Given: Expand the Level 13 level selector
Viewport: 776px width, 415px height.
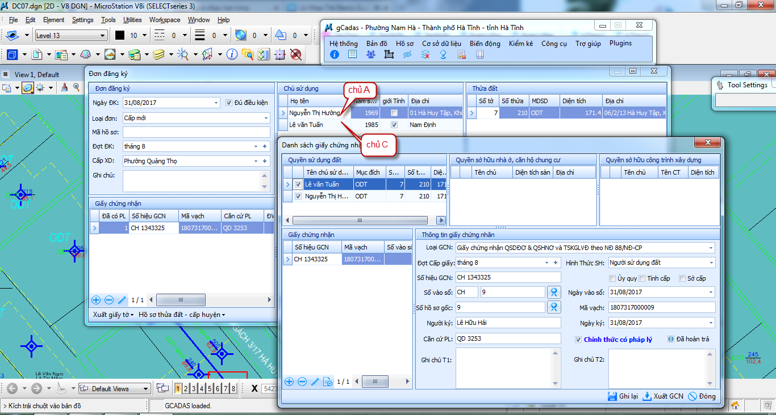Looking at the screenshot, I should (102, 36).
